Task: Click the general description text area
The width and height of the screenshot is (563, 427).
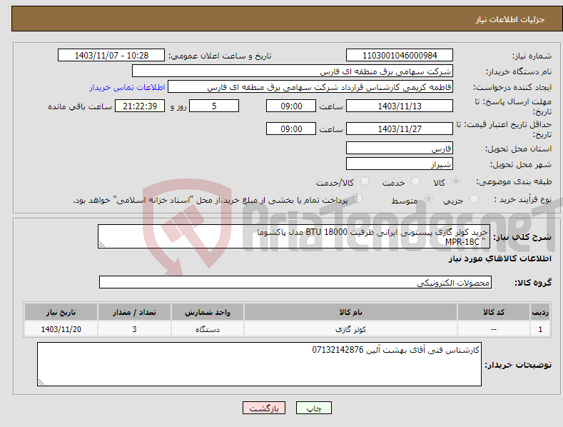Action: pyautogui.click(x=294, y=236)
